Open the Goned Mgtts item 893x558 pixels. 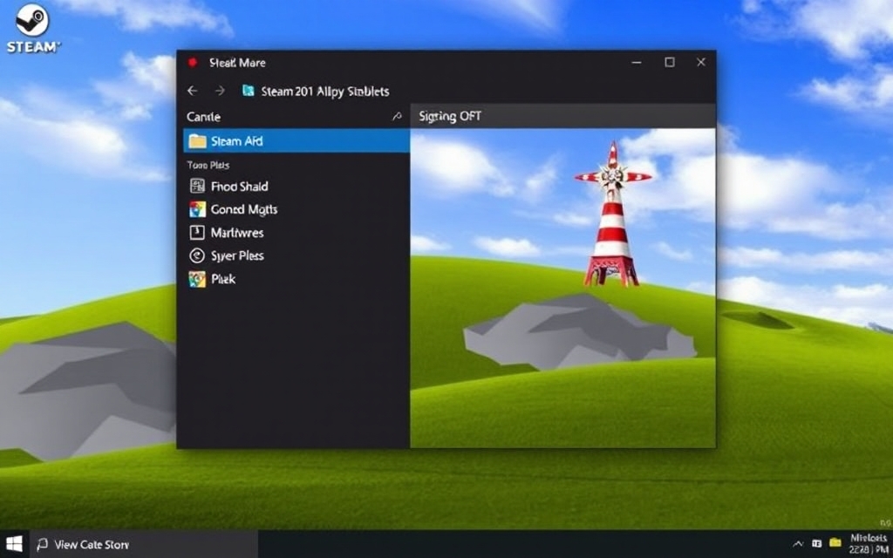click(244, 209)
